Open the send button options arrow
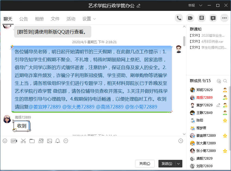The height and width of the screenshot is (171, 231). pos(179,164)
